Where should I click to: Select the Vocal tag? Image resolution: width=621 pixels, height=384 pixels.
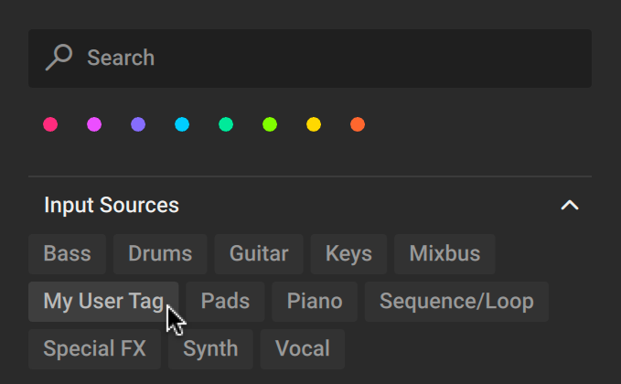(303, 348)
